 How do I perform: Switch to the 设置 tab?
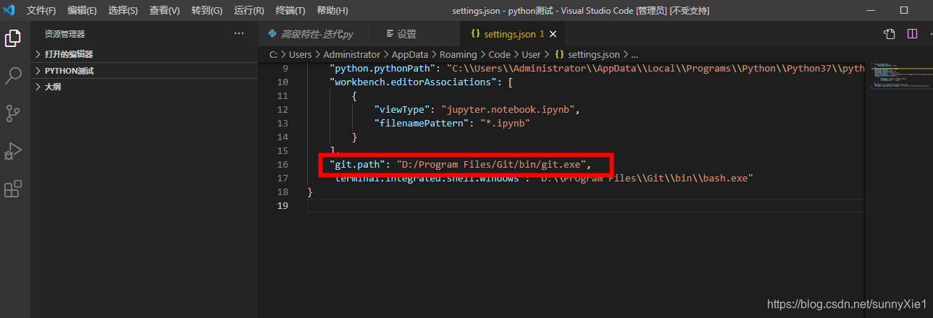coord(417,34)
